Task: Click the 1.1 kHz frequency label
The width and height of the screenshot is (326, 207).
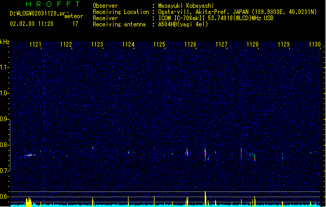Action: tap(4, 67)
